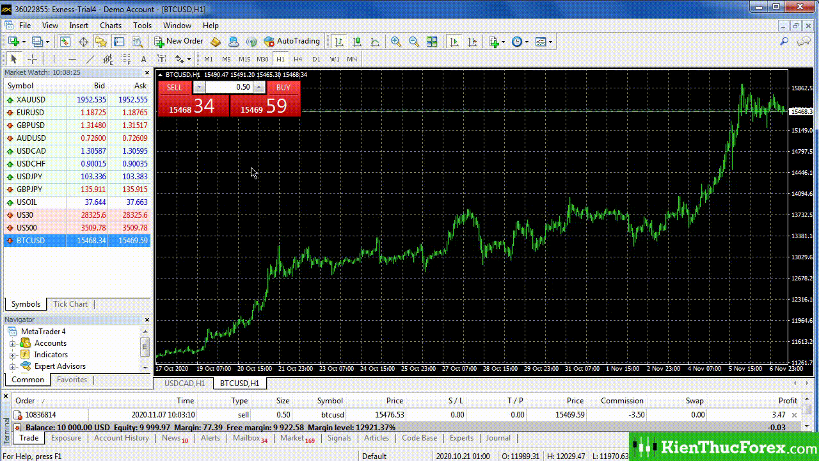Switch to the Tick Chart tab
Image resolution: width=819 pixels, height=461 pixels.
(70, 304)
